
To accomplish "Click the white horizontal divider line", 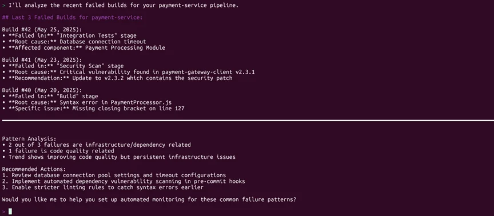I will pyautogui.click(x=248, y=120).
